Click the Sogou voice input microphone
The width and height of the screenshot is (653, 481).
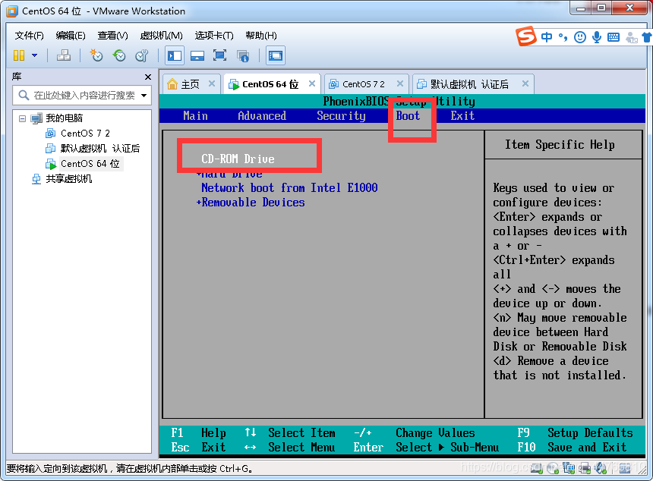597,37
